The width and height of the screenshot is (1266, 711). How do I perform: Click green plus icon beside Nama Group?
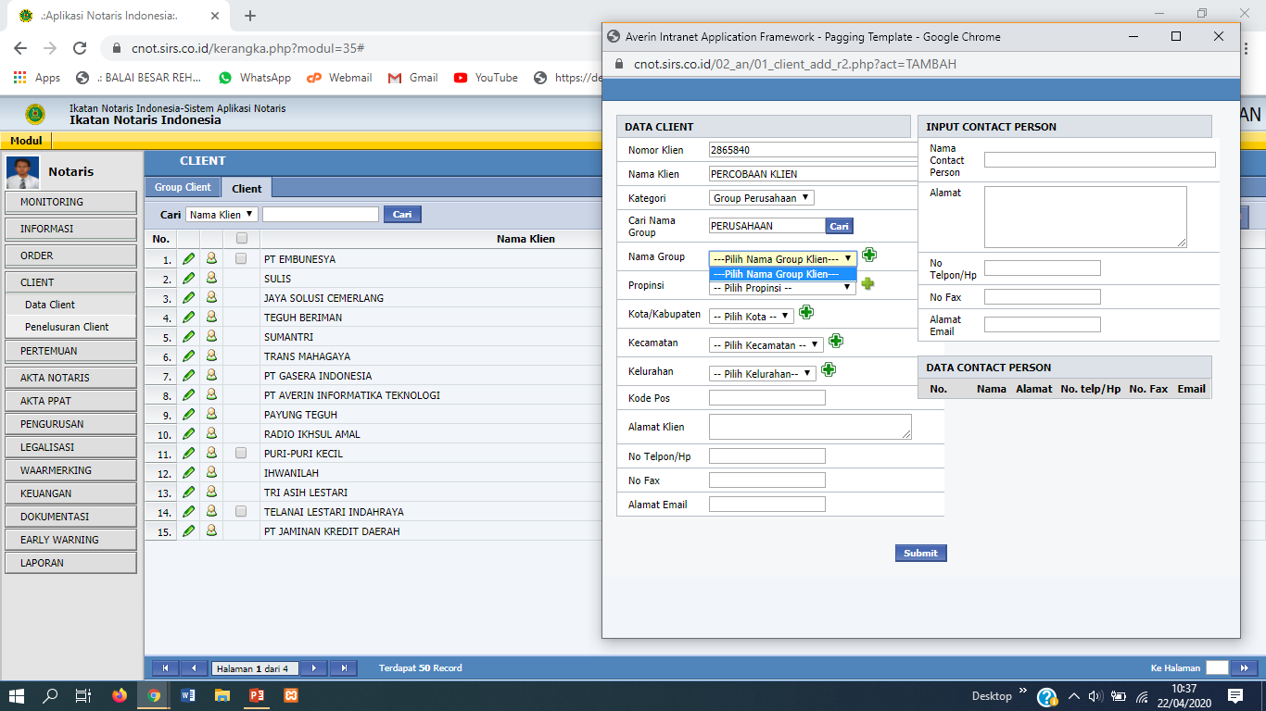click(x=868, y=256)
